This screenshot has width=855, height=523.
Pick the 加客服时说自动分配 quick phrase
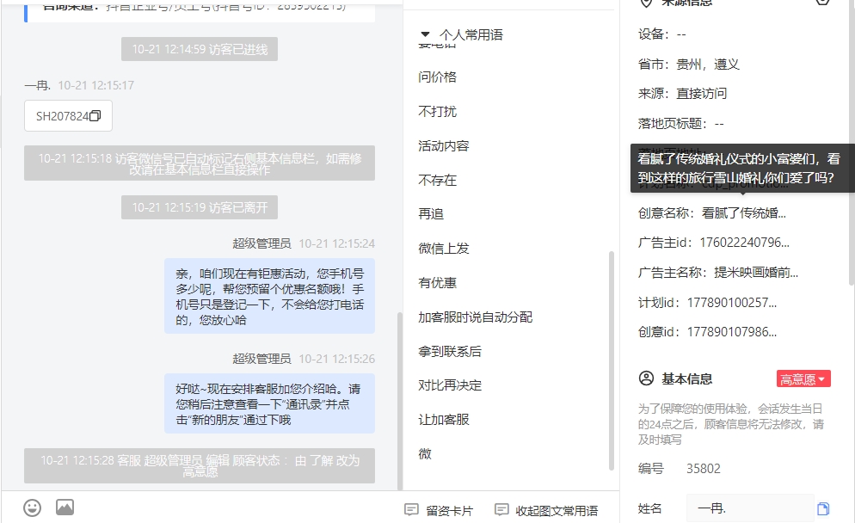476,317
